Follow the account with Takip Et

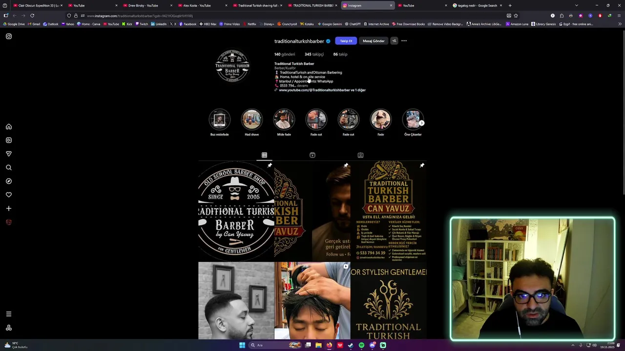point(346,41)
